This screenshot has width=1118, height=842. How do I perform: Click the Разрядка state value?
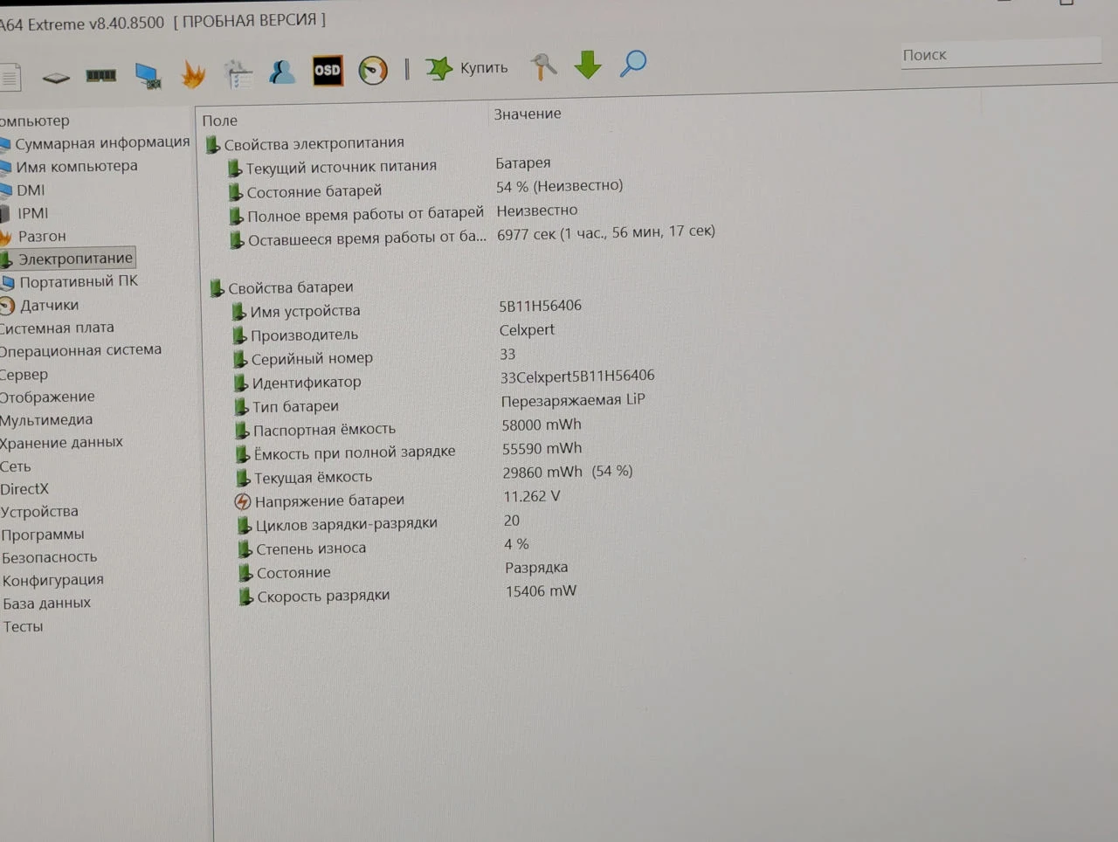point(536,568)
